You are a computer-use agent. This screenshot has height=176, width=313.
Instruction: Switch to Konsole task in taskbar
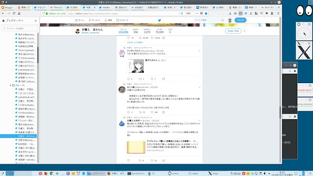pyautogui.click(x=136, y=174)
